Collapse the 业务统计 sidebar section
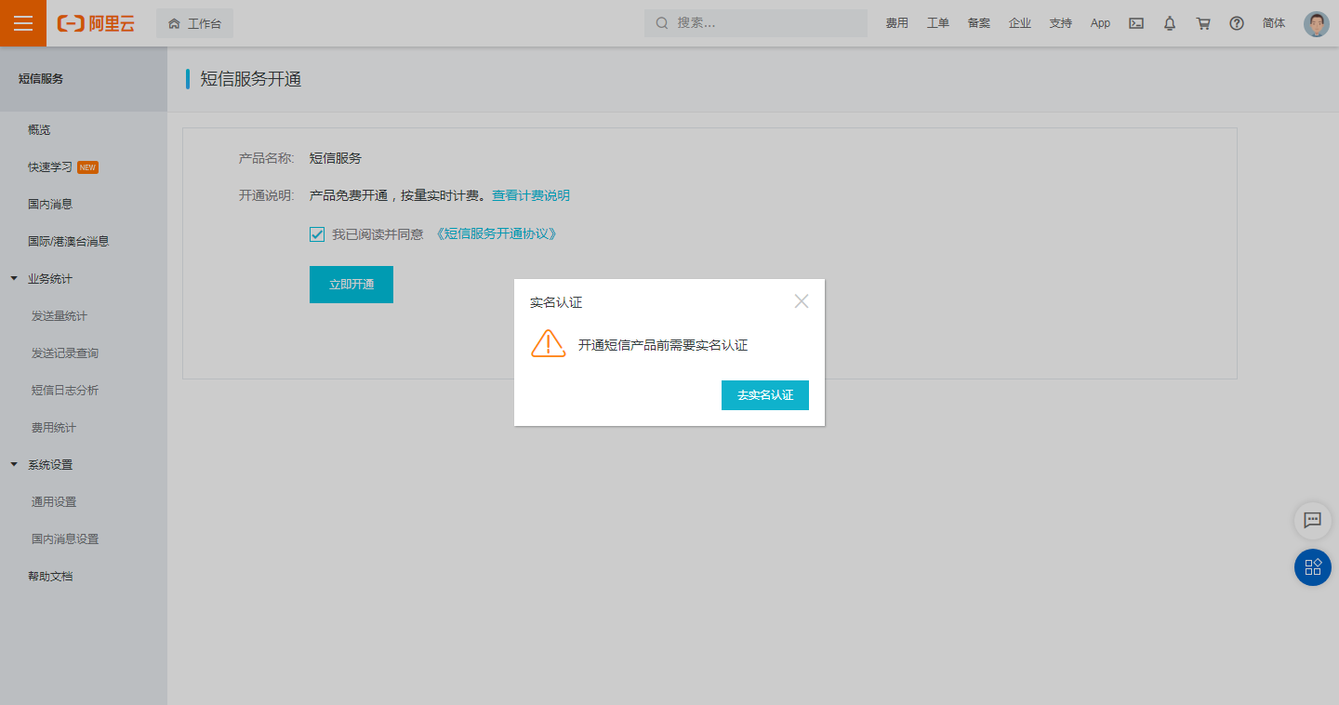 point(14,279)
